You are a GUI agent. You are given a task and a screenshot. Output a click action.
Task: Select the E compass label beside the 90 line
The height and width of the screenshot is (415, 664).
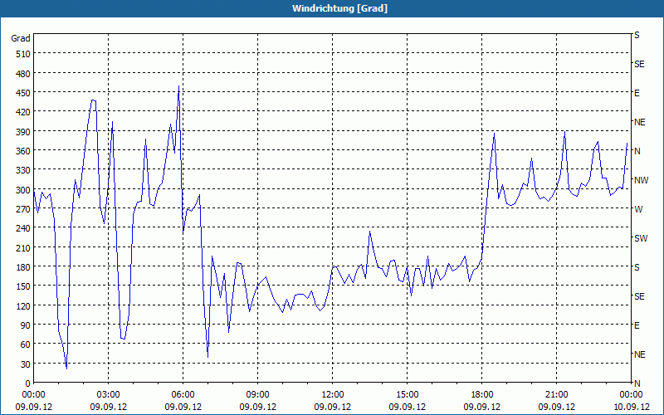coord(637,325)
